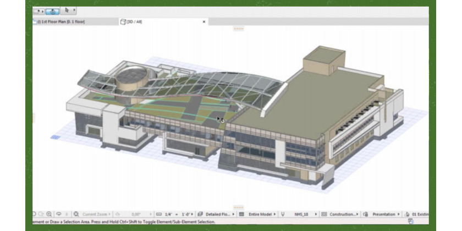Click the small window icon at bottom right
Viewport: 462px width, 231px height.
[x=410, y=222]
